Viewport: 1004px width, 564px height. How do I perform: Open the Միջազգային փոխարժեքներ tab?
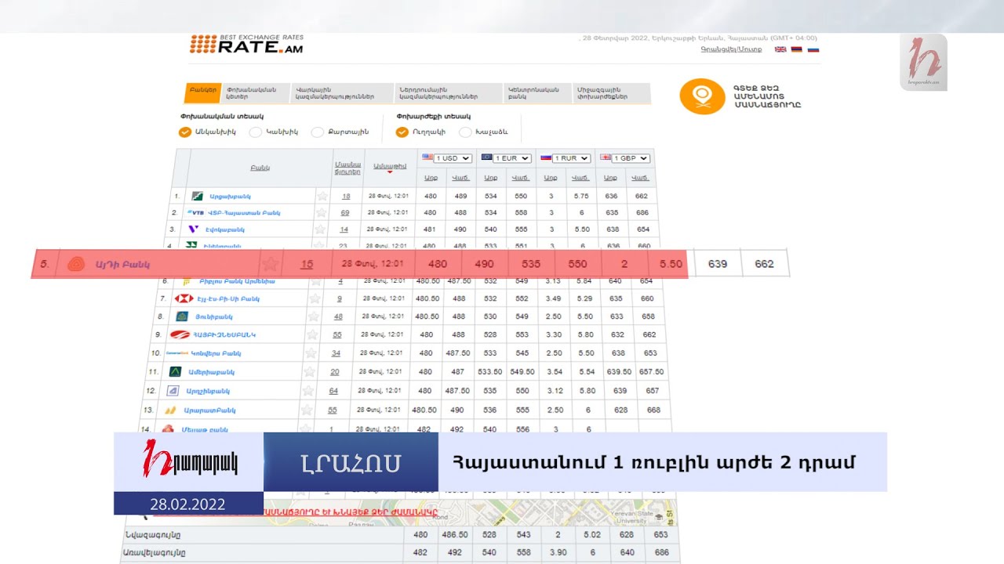[610, 93]
